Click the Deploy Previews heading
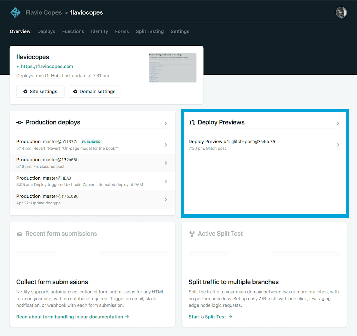Image resolution: width=357 pixels, height=336 pixels. coord(221,122)
